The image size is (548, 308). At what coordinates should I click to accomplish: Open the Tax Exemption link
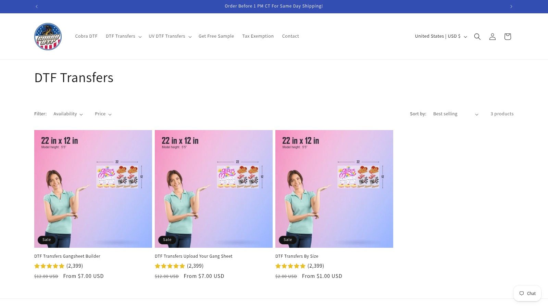pyautogui.click(x=258, y=36)
